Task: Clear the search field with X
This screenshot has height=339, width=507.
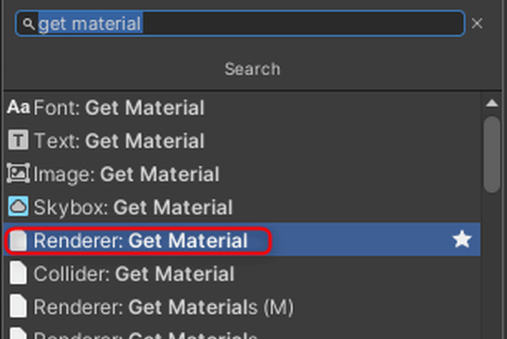Action: [x=477, y=24]
